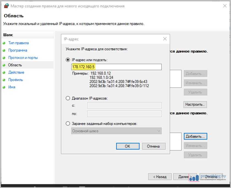
Task: Click the 'Настроить...' button
Action: [x=195, y=104]
